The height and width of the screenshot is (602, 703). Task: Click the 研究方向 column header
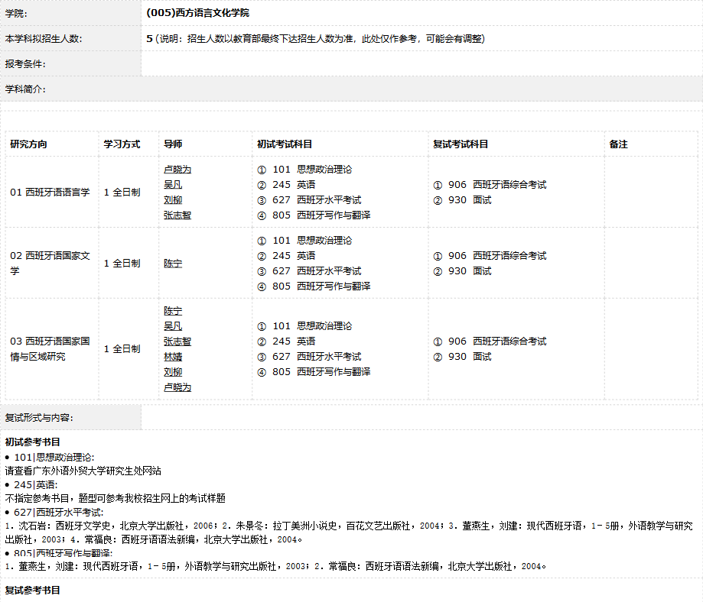tap(28, 144)
